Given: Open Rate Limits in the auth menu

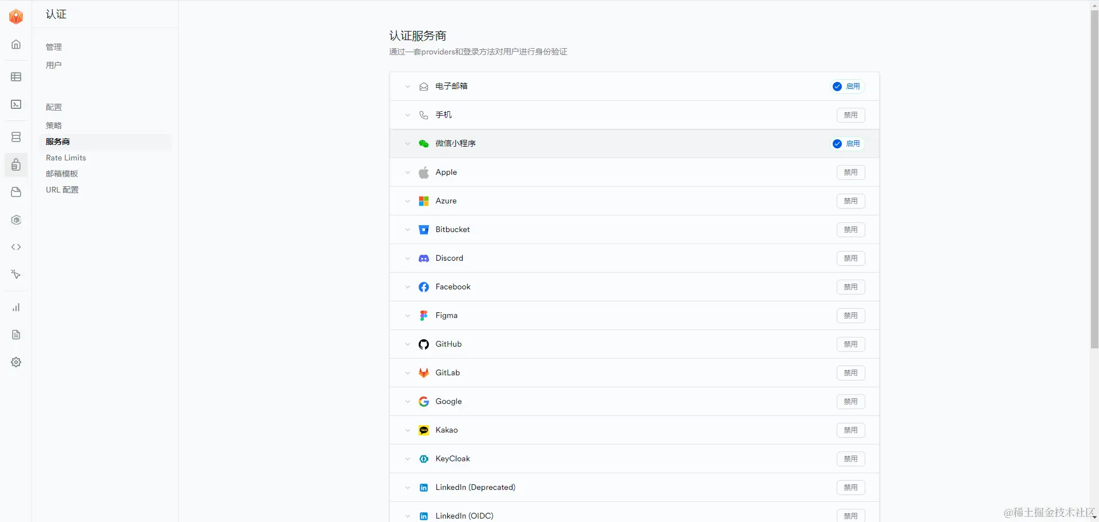Looking at the screenshot, I should point(66,158).
